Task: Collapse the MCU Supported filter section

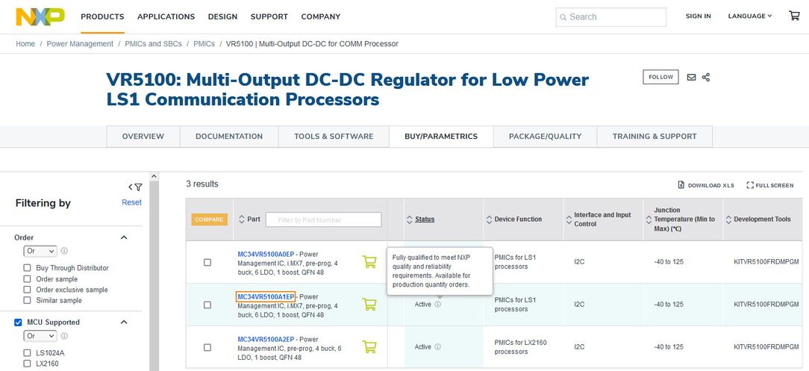Action: 125,322
